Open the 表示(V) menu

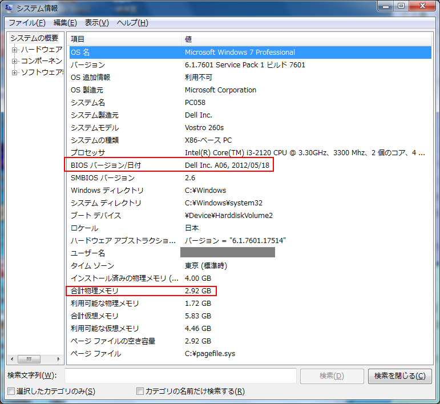[x=97, y=23]
